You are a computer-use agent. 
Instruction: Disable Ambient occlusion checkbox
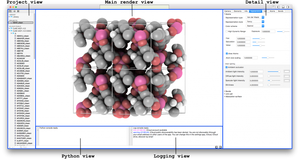[x=227, y=67]
